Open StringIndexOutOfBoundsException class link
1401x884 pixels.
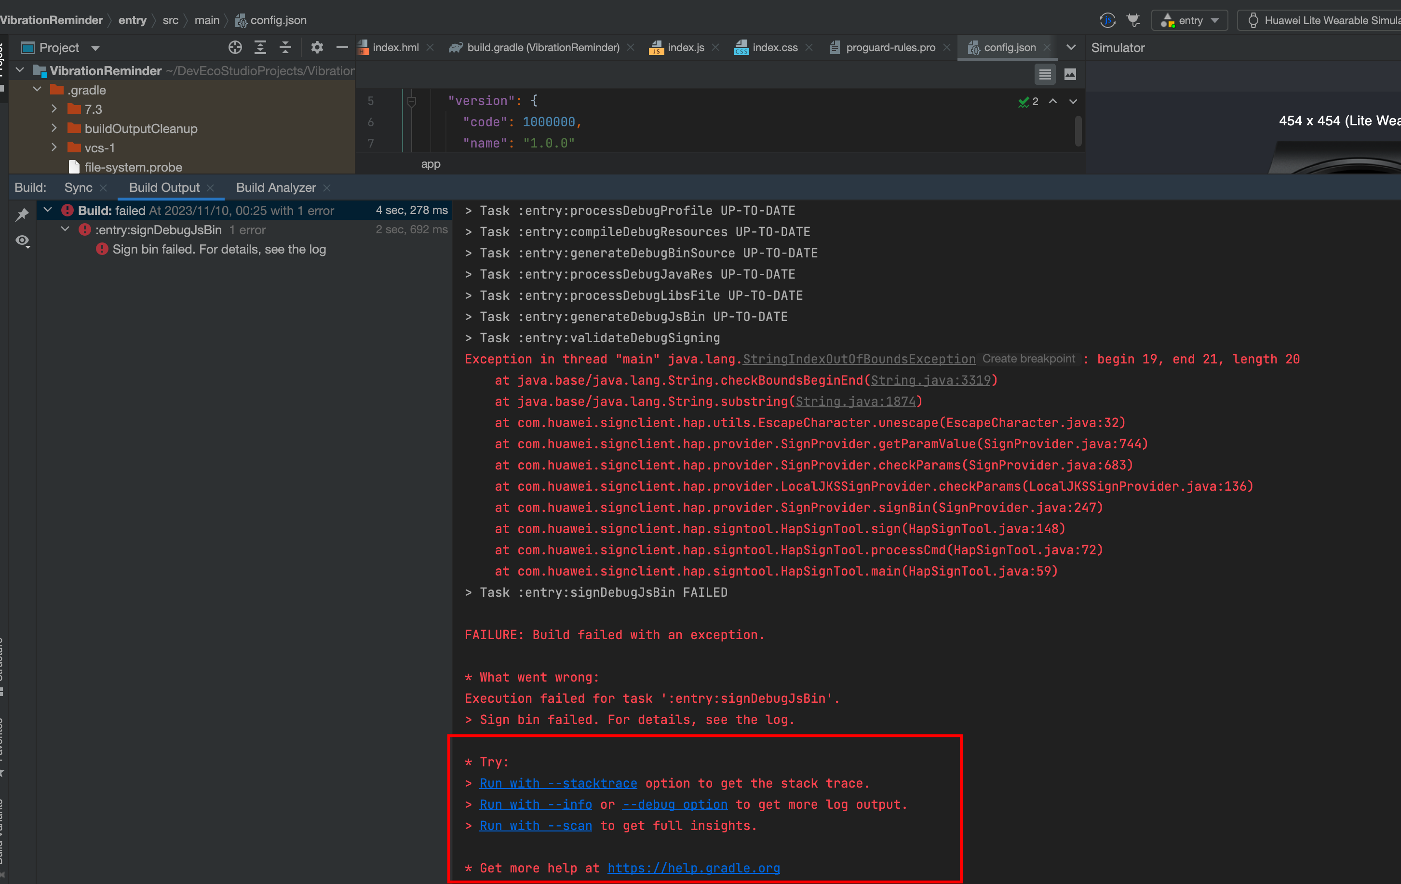(x=859, y=360)
